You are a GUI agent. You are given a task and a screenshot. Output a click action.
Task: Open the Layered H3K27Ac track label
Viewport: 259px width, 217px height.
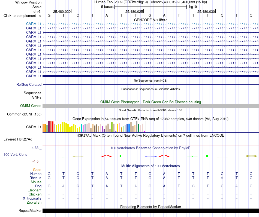18,139
